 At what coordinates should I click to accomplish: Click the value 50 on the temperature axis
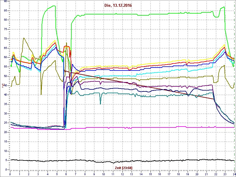(5, 76)
